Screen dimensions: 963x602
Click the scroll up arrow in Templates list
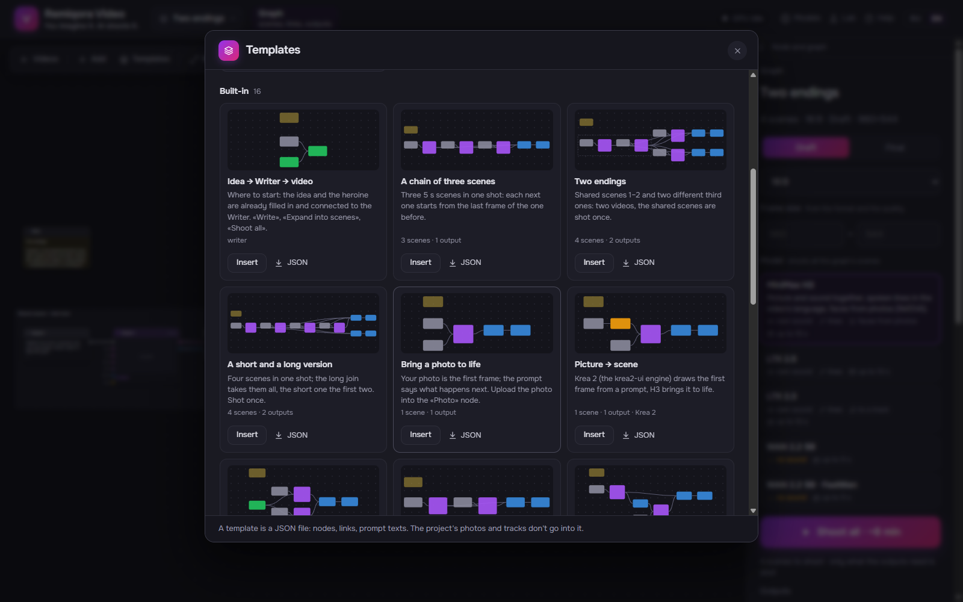click(753, 75)
